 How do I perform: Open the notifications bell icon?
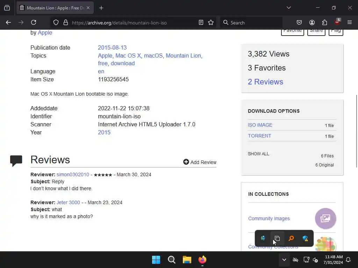pyautogui.click(x=349, y=260)
